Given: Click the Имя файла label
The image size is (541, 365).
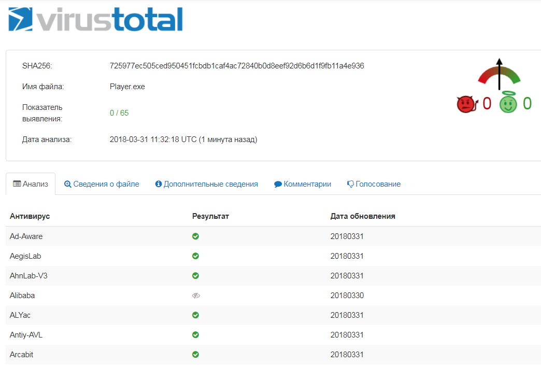Looking at the screenshot, I should pyautogui.click(x=43, y=87).
